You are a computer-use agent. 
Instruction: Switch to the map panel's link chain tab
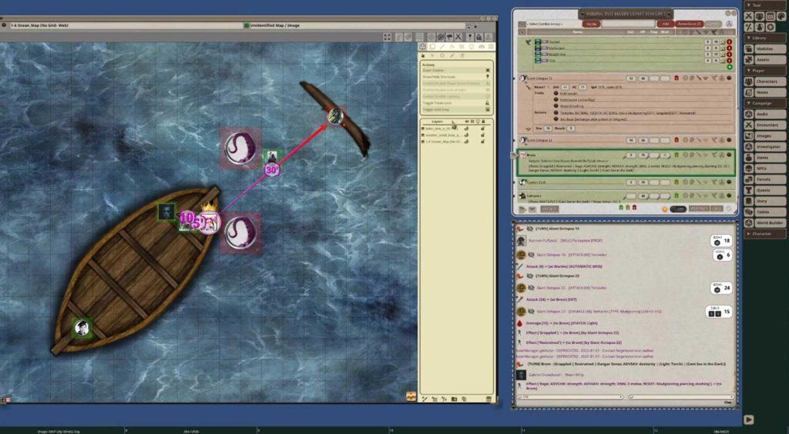[x=481, y=47]
